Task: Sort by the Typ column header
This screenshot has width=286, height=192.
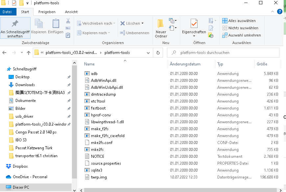Action: tap(220, 64)
